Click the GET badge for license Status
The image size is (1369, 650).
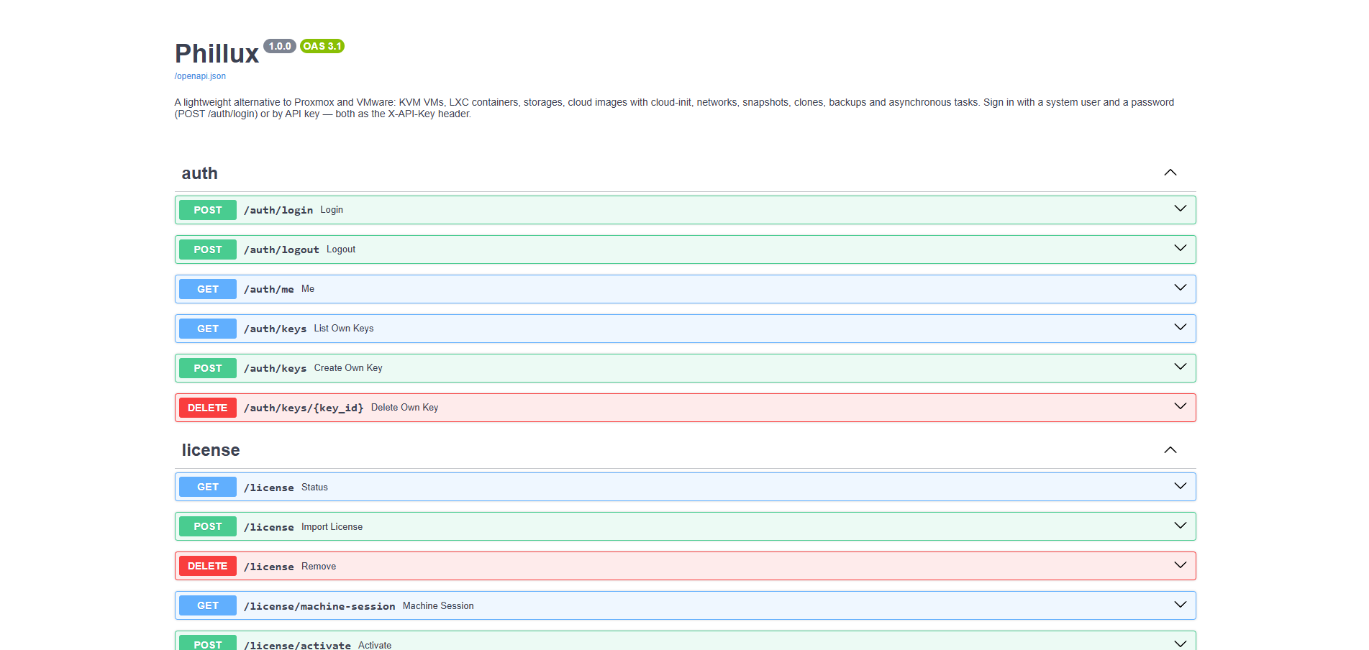click(208, 487)
